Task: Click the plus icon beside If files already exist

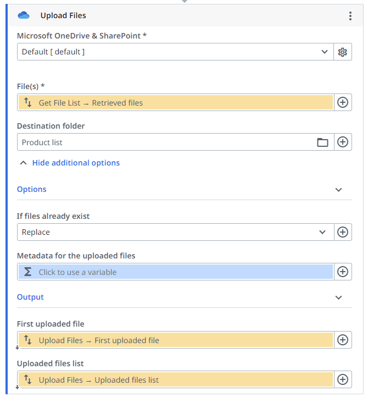Action: point(343,232)
